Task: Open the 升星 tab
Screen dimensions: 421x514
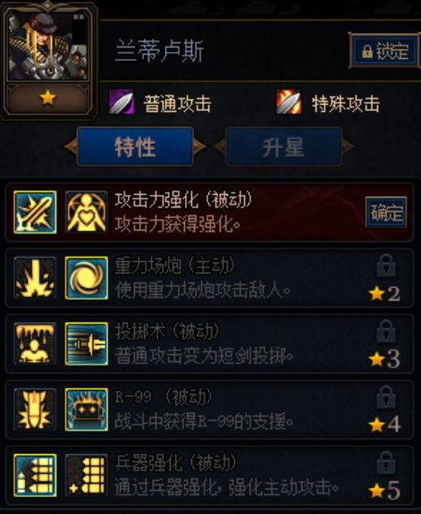Action: (x=283, y=147)
